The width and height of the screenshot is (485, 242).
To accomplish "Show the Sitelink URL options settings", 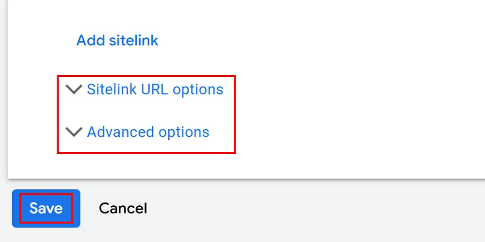I will click(x=155, y=90).
